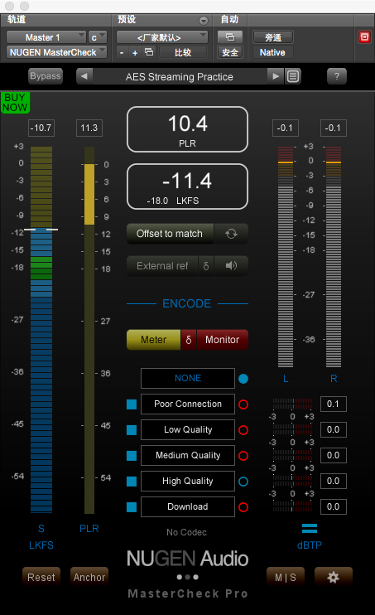
Task: Click the plus preset button
Action: coord(135,52)
